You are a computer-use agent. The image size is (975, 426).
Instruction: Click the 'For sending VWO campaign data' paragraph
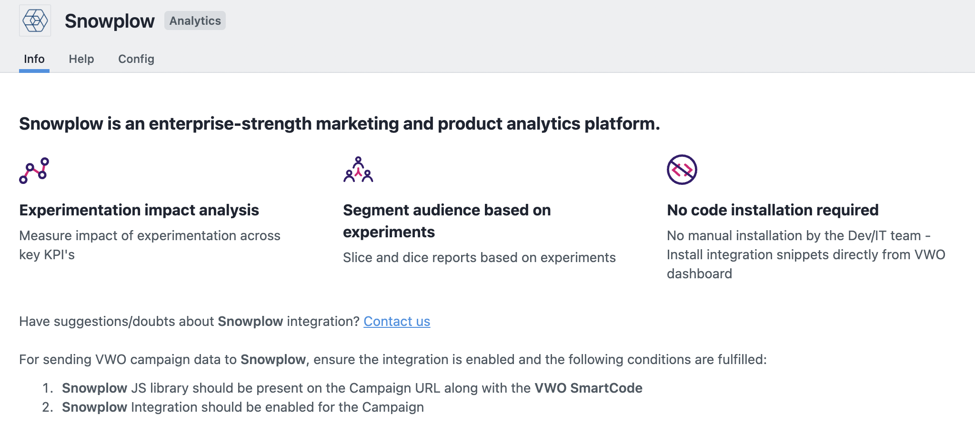[x=393, y=360]
